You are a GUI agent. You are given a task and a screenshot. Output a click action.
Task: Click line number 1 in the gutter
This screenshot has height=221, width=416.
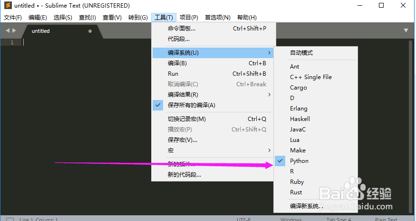(12, 42)
